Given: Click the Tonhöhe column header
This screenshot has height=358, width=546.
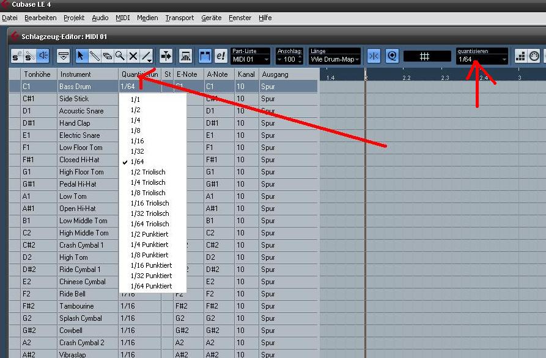Looking at the screenshot, I should (x=39, y=74).
